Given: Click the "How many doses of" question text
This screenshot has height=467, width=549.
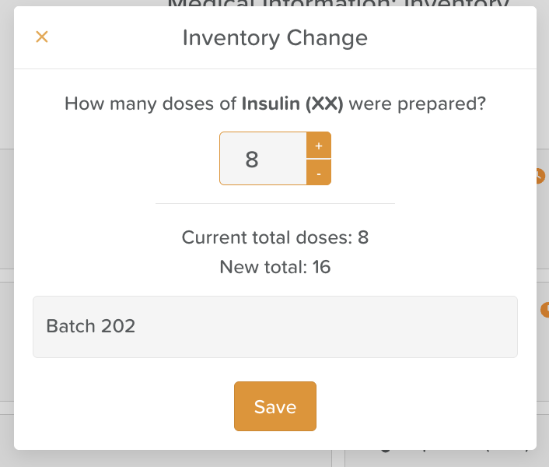Looking at the screenshot, I should [x=151, y=104].
